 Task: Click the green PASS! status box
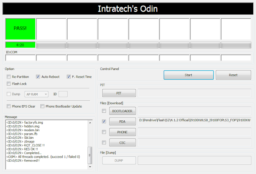[x=20, y=29]
